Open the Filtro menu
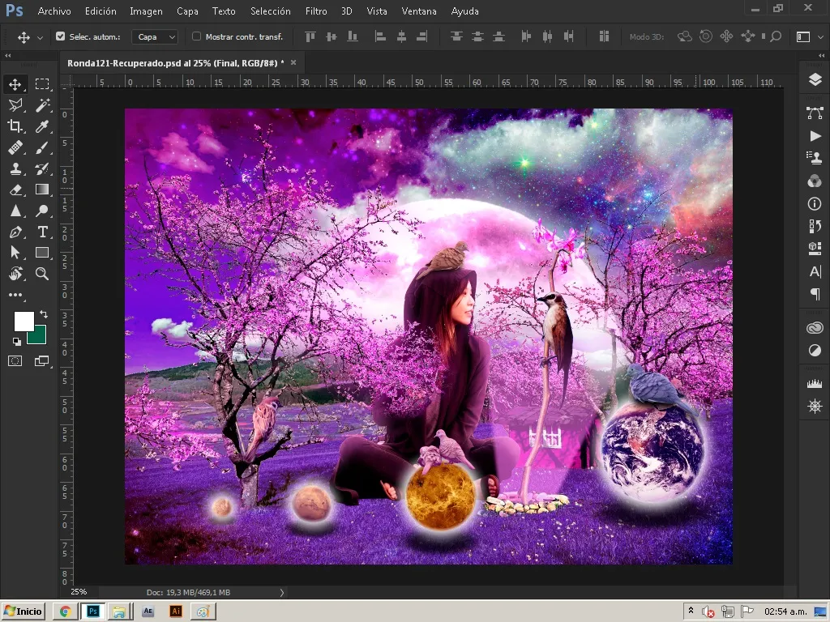 pyautogui.click(x=316, y=11)
